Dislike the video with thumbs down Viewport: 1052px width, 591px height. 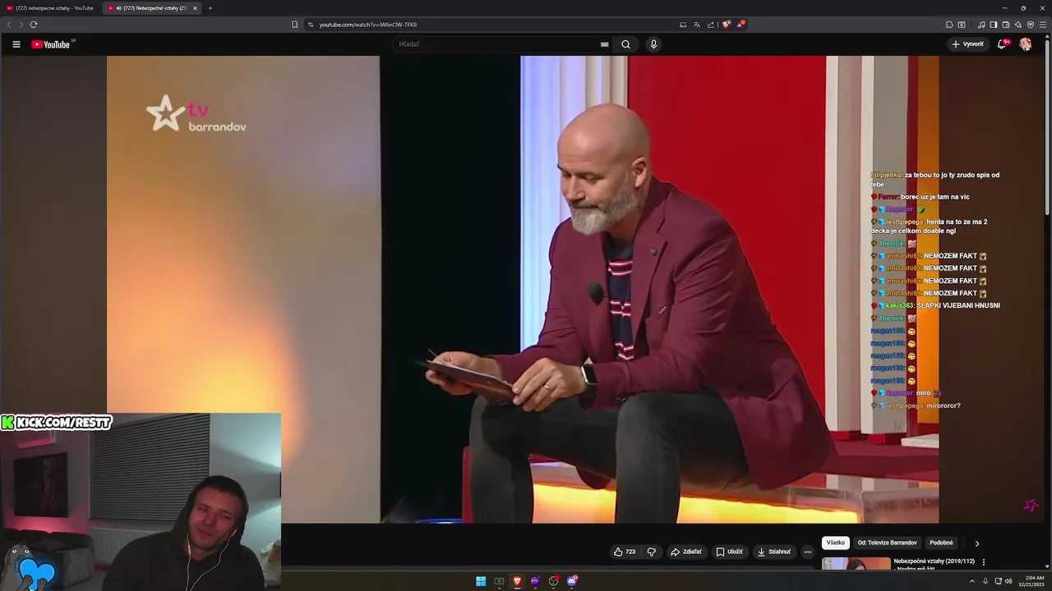click(x=651, y=552)
